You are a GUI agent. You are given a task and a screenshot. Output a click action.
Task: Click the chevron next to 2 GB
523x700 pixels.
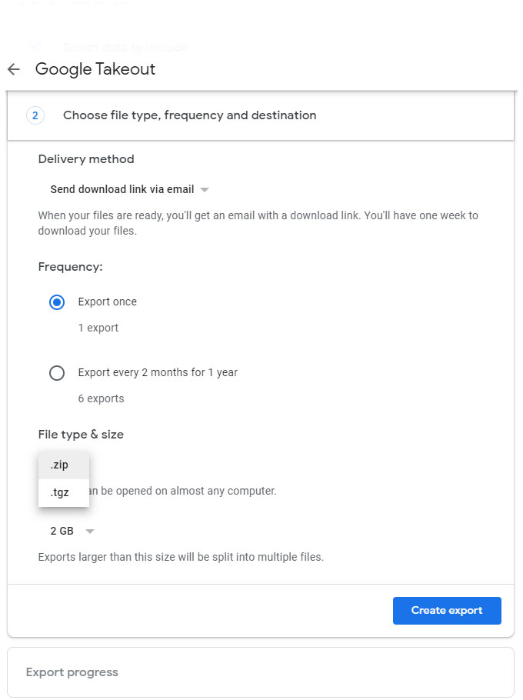click(89, 531)
